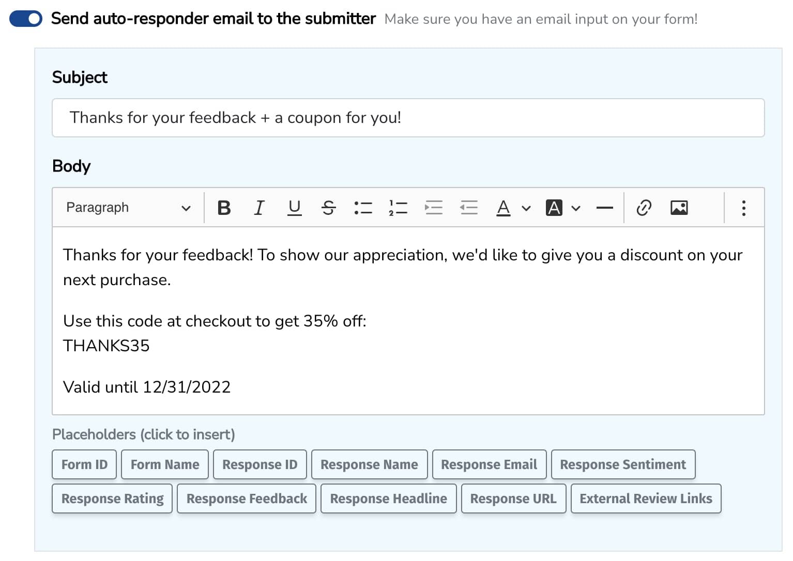This screenshot has height=561, width=793.
Task: Apply italic formatting
Action: [x=259, y=208]
